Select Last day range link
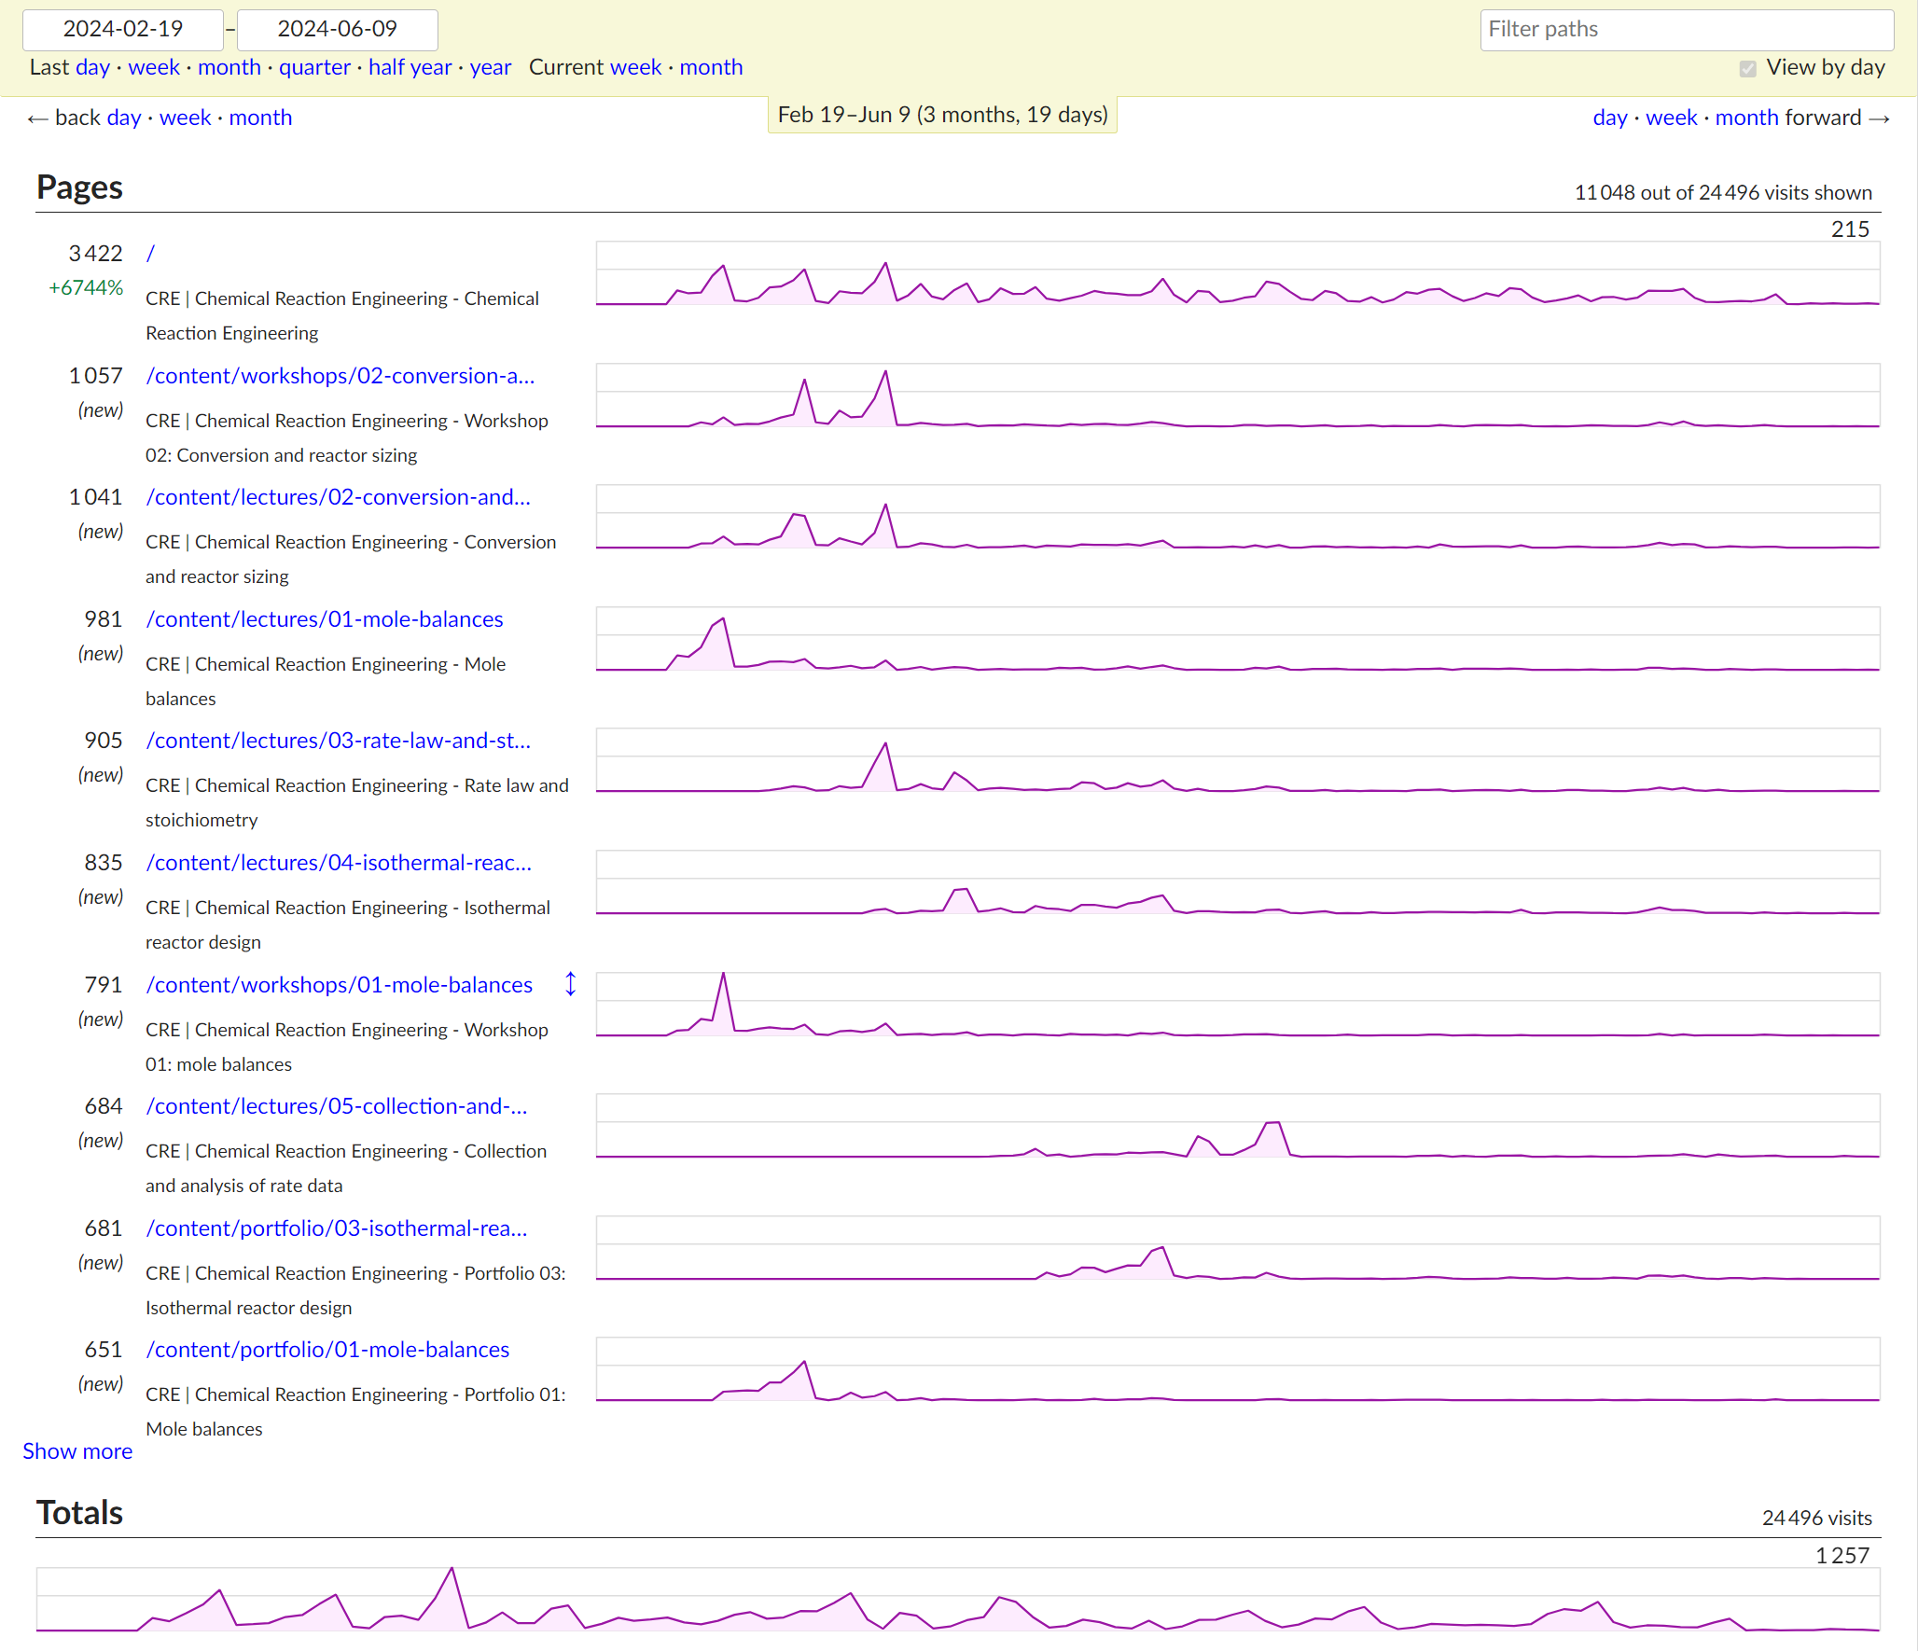The width and height of the screenshot is (1918, 1651). [92, 67]
